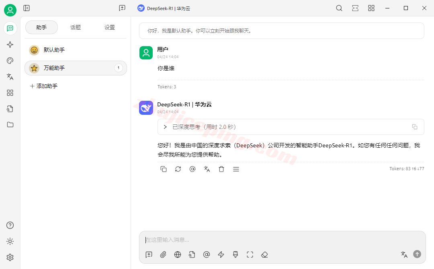Screen dimensions: 434x269
Task: Click the topic count badge on 万能助手
Action: [x=119, y=68]
